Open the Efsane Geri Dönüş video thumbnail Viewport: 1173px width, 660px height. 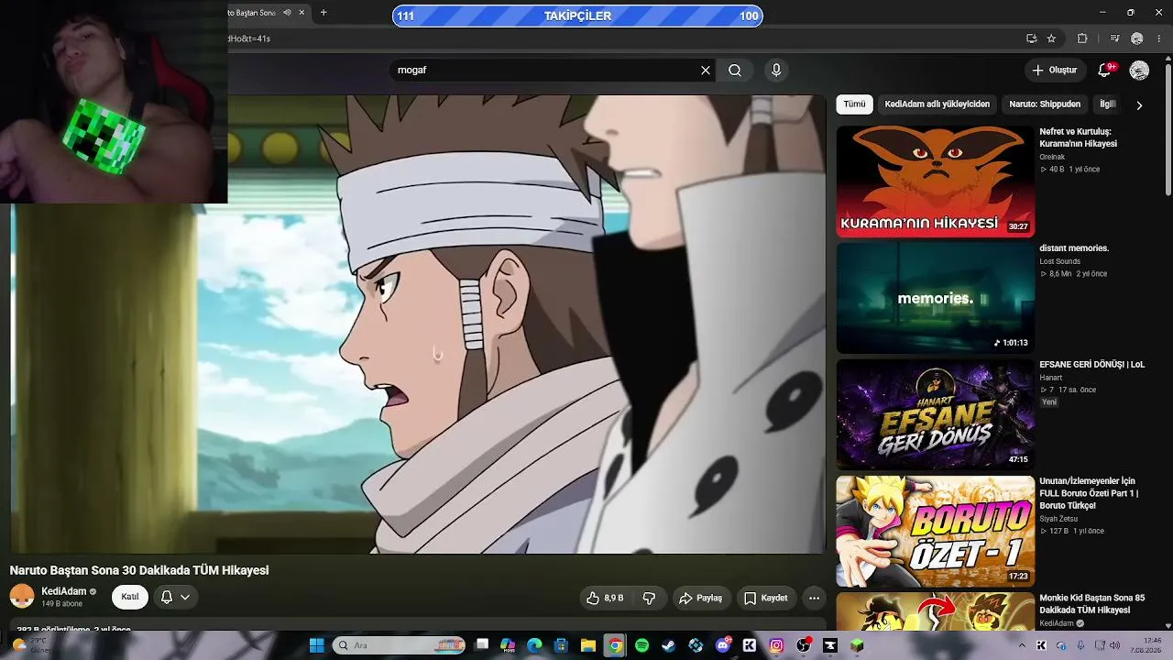[x=935, y=414]
